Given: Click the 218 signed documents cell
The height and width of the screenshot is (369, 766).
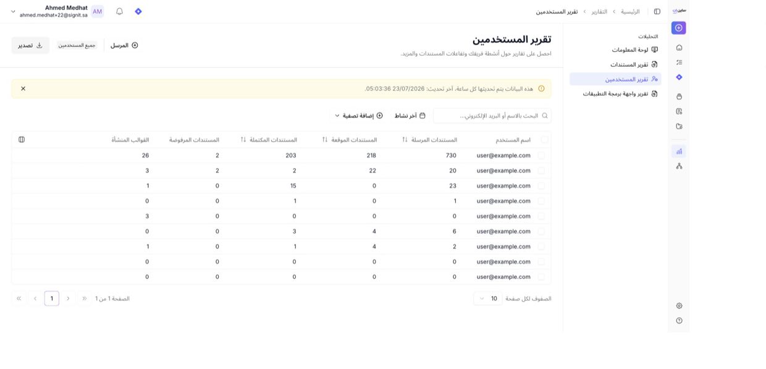Looking at the screenshot, I should point(371,155).
